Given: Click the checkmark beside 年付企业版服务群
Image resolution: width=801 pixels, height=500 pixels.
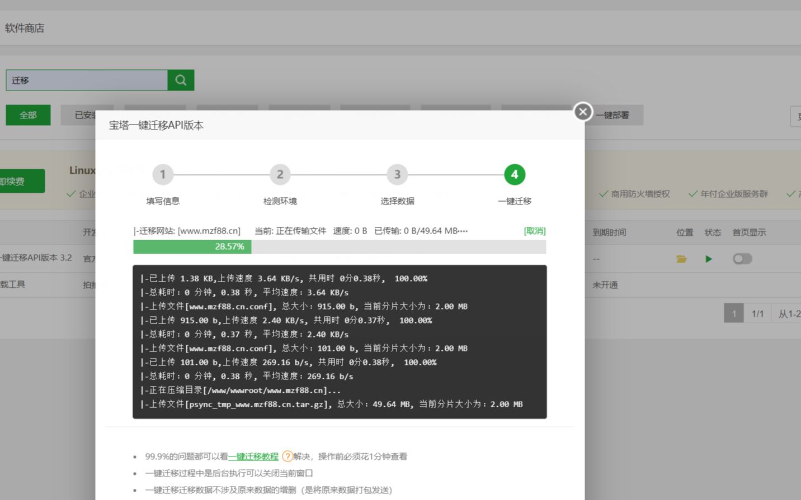Looking at the screenshot, I should (x=694, y=194).
